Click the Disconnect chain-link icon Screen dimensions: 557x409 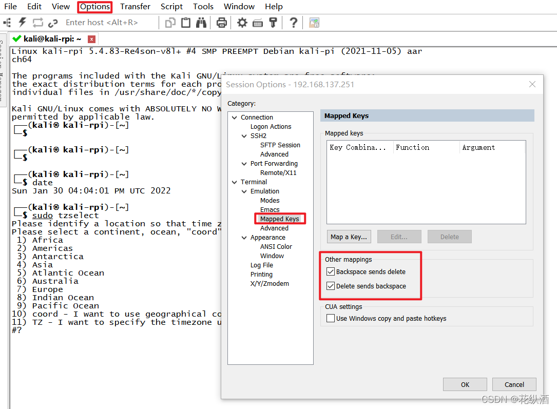[x=53, y=24]
